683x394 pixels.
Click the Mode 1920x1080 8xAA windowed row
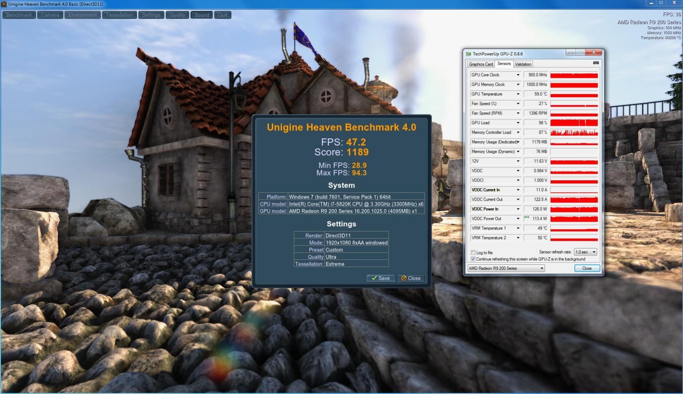[x=341, y=243]
